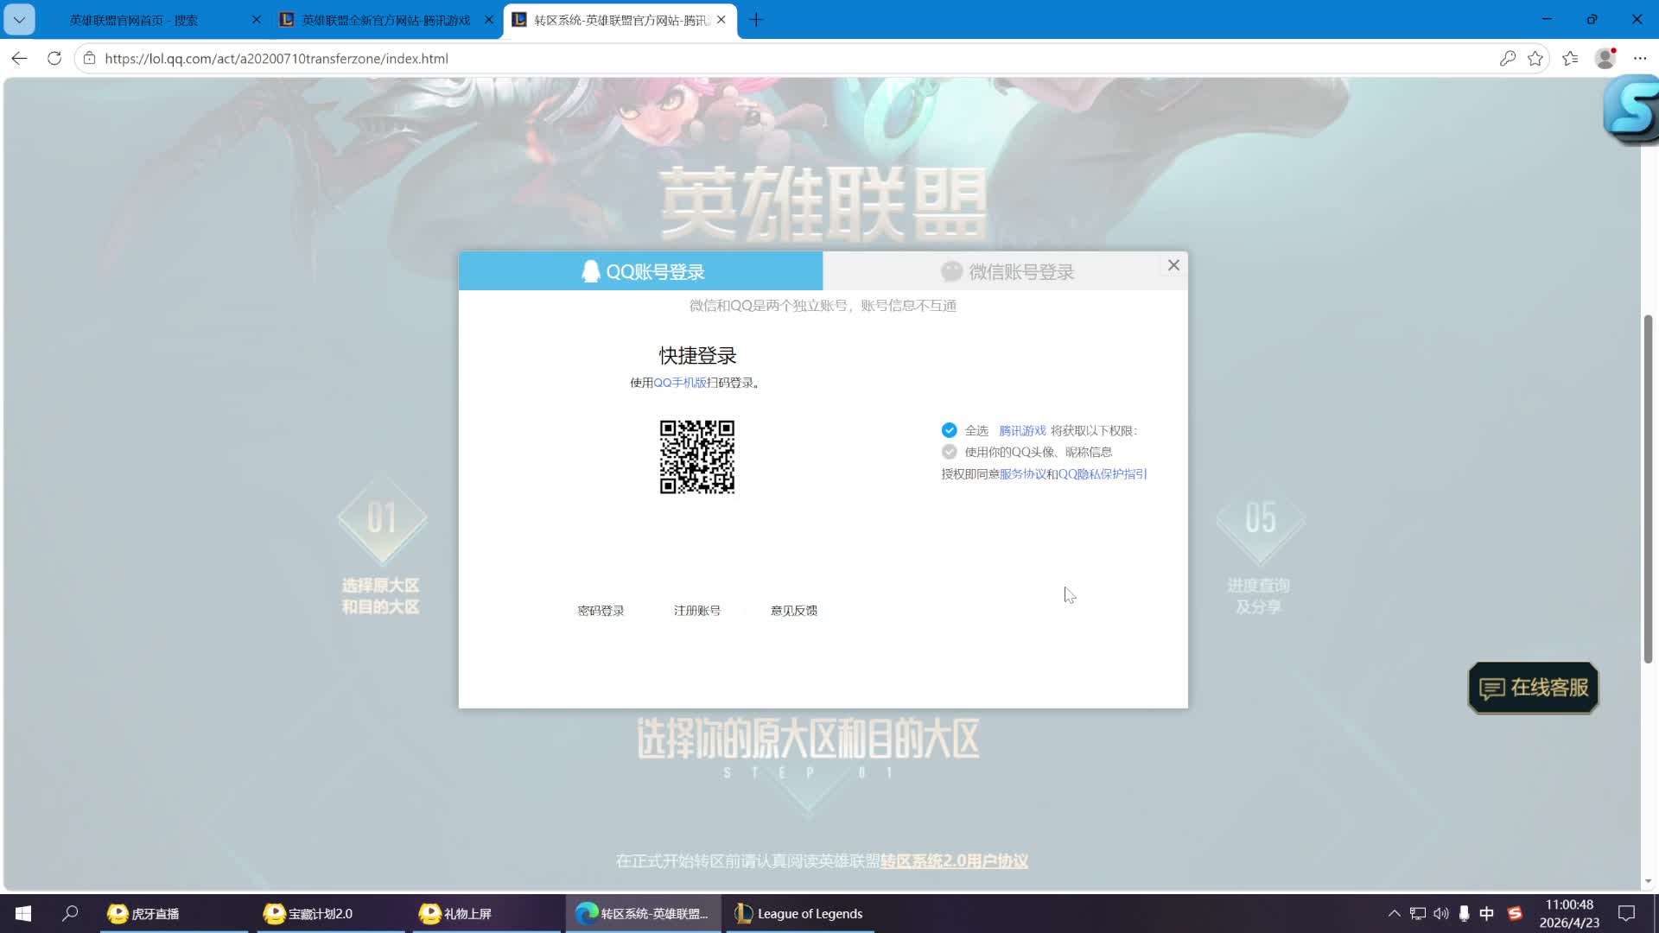The width and height of the screenshot is (1659, 933).
Task: Show hidden system tray icons chevron
Action: click(x=1394, y=913)
